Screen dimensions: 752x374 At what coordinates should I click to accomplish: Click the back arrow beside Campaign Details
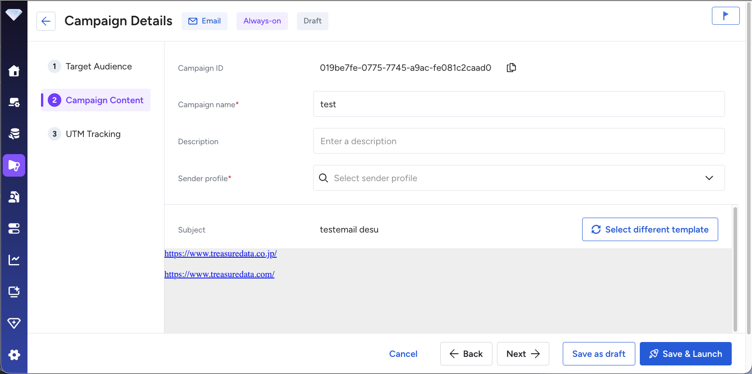(46, 21)
